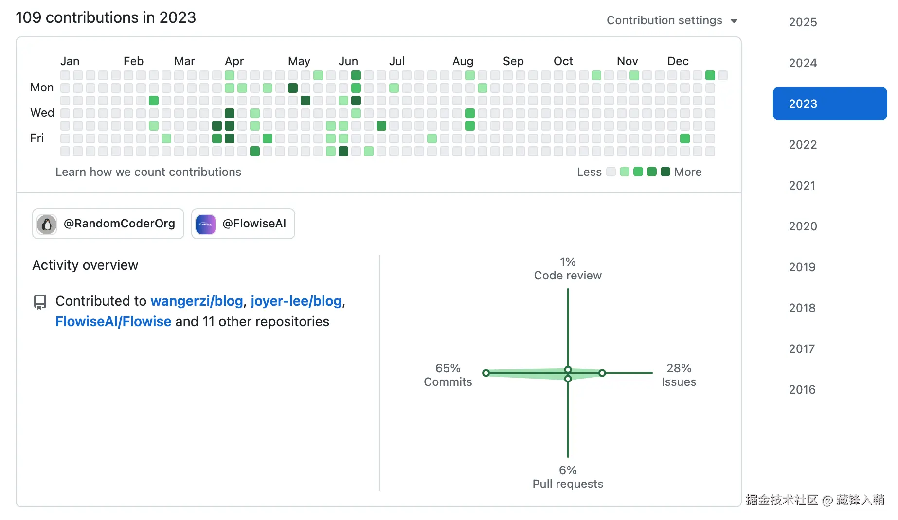Switch to year 2025 contributions
Viewport: 898px width, 520px height.
click(x=803, y=22)
